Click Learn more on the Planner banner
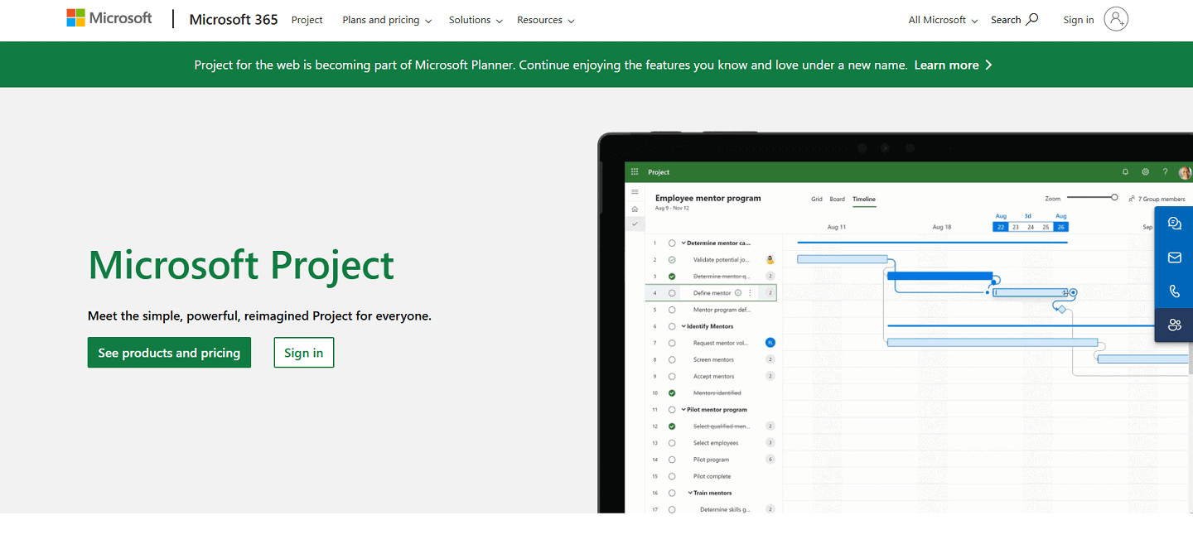 (x=947, y=64)
